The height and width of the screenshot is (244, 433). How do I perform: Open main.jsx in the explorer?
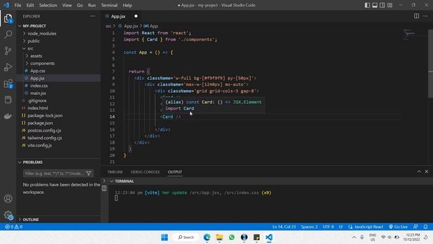59,94
